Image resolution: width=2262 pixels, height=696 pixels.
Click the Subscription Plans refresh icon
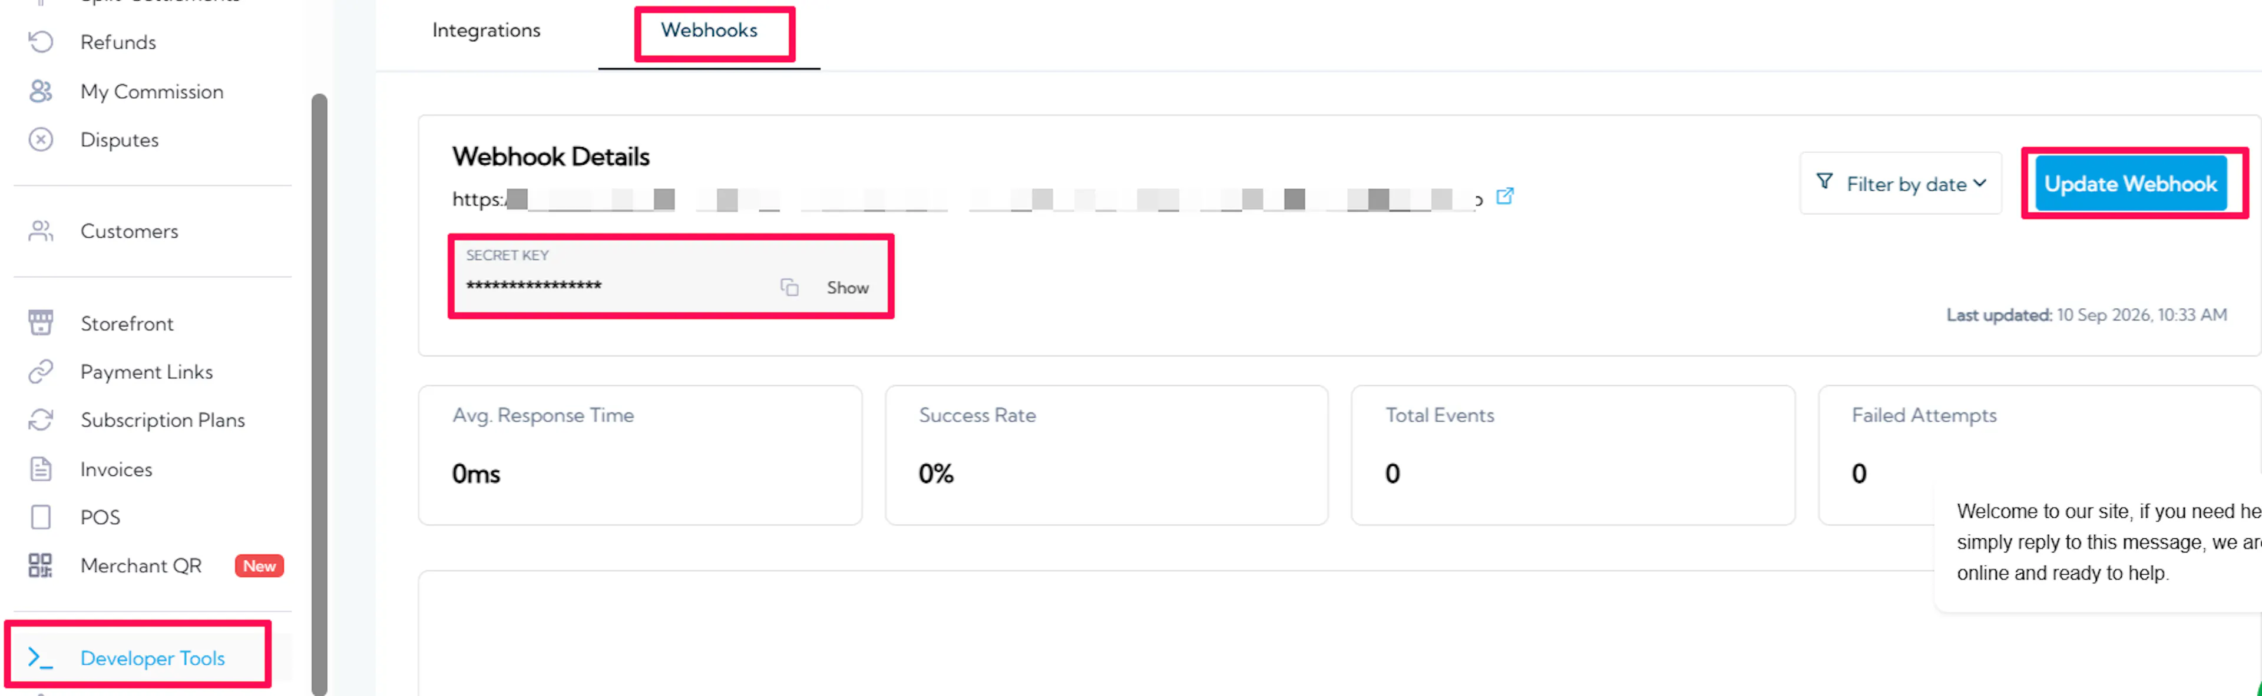(x=41, y=420)
